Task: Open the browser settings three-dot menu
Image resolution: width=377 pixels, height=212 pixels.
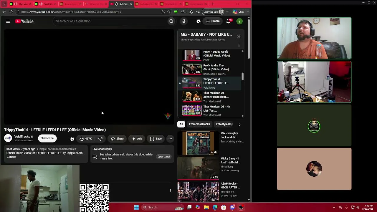Action: (x=228, y=12)
